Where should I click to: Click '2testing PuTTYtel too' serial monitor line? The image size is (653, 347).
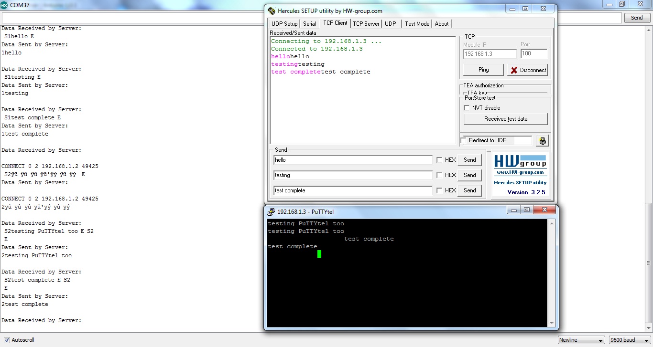click(x=37, y=255)
